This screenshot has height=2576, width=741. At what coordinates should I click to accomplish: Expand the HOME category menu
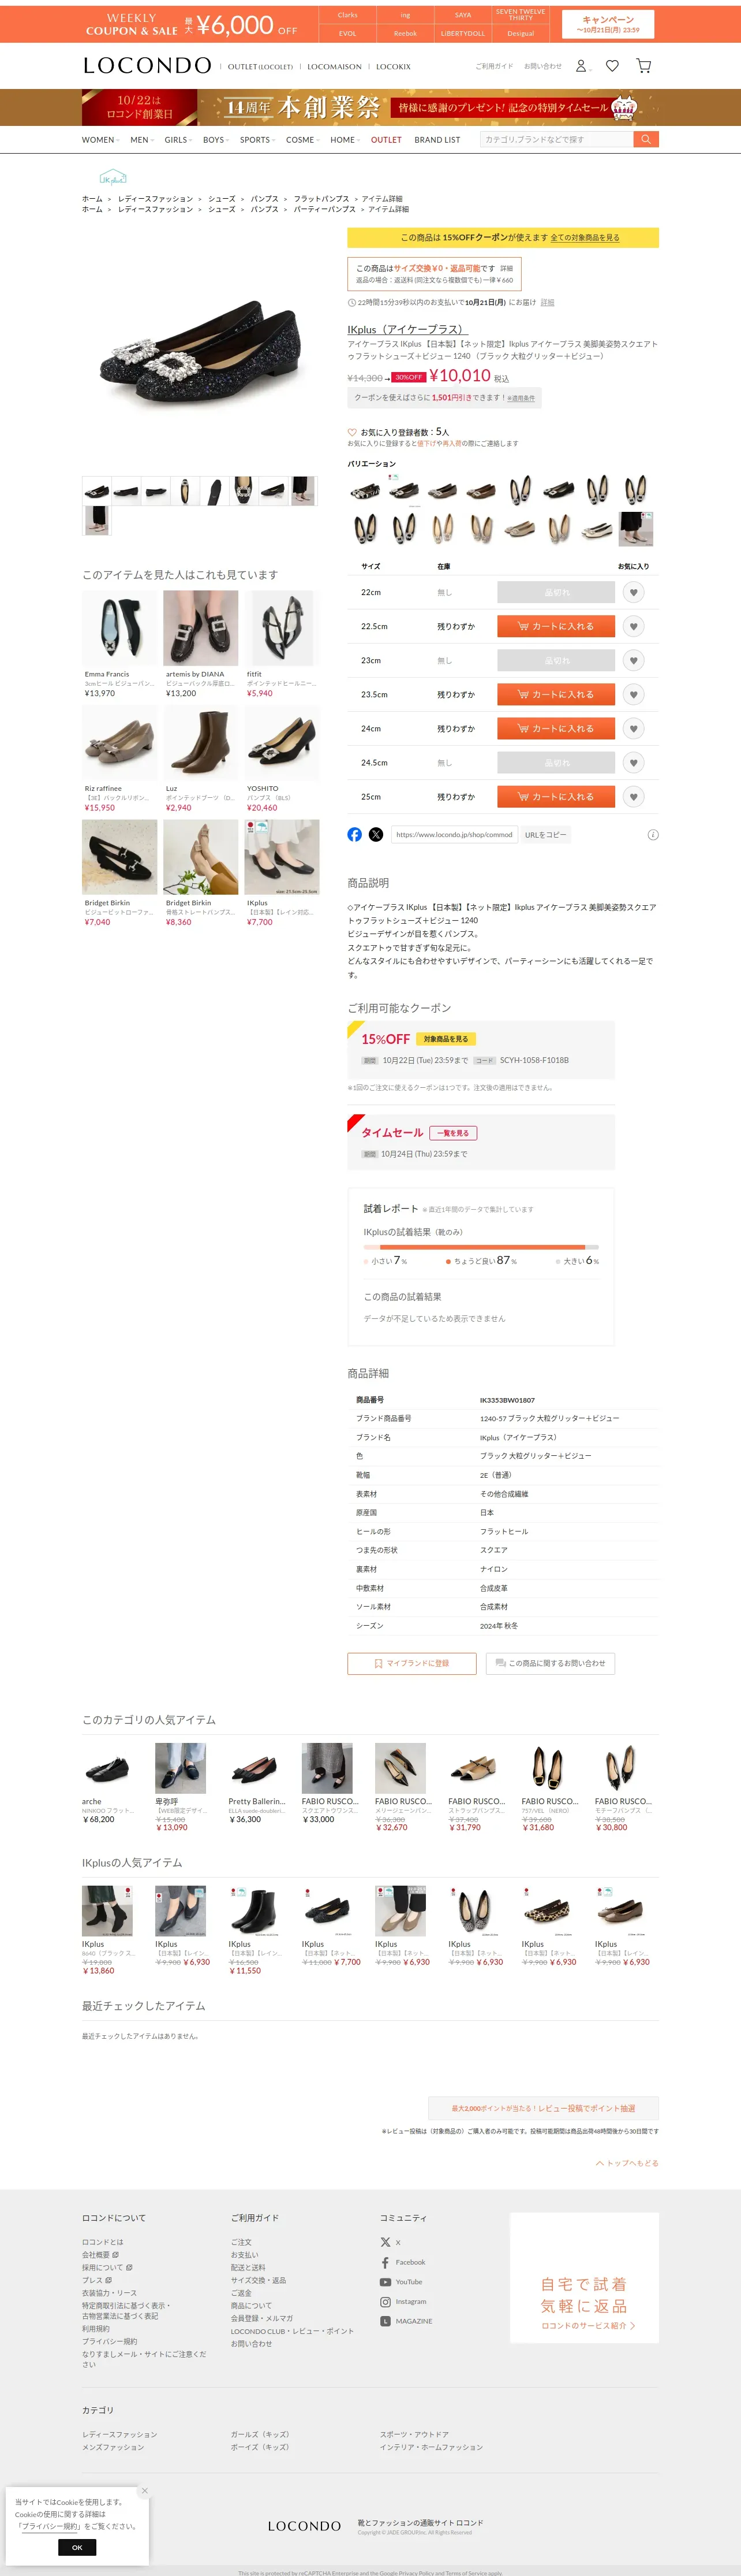(x=345, y=140)
